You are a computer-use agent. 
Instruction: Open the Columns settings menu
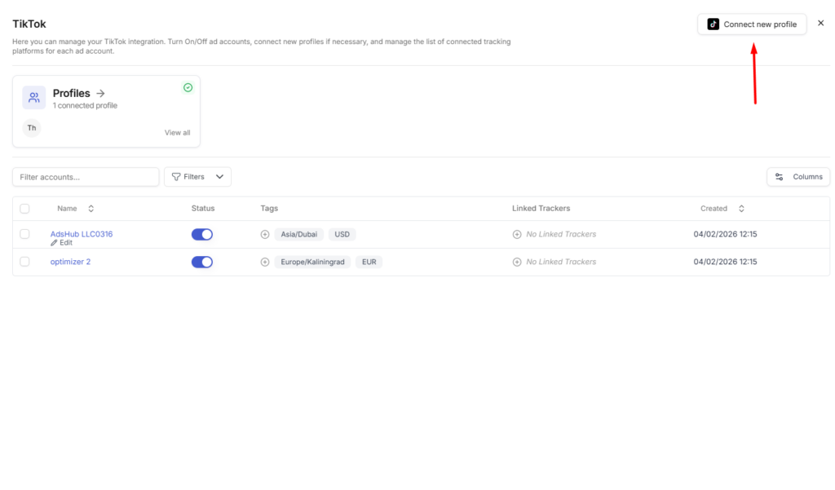[798, 177]
